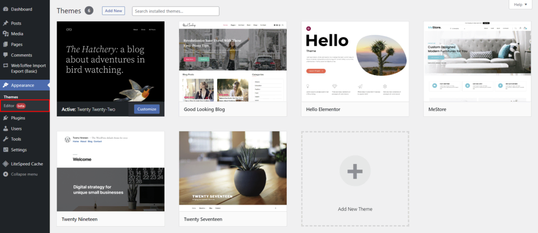
Task: Click the Comments speech bubble icon
Action: click(5, 55)
